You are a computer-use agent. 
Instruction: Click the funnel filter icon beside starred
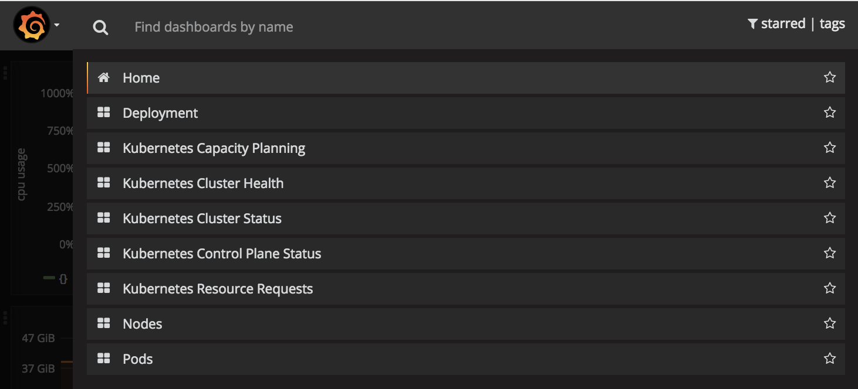point(752,24)
